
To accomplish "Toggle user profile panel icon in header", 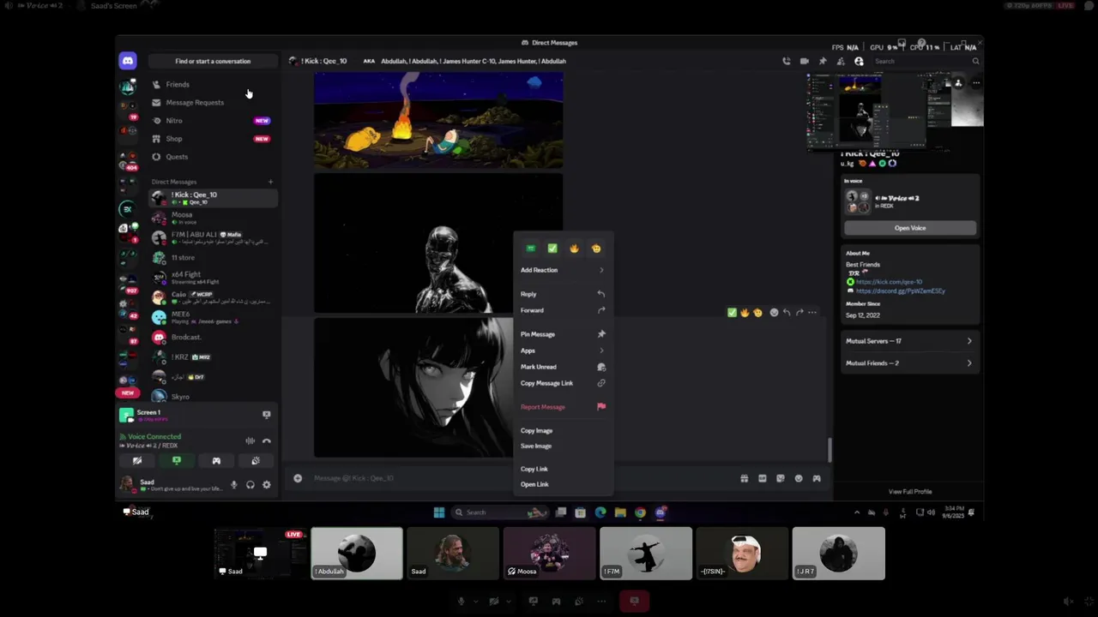I will click(x=859, y=61).
